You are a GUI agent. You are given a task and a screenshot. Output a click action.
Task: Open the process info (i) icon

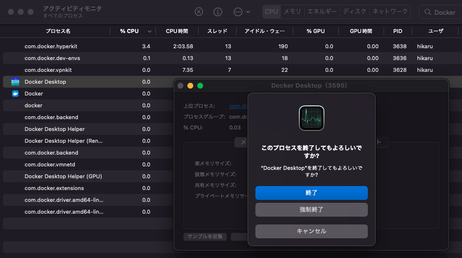218,12
